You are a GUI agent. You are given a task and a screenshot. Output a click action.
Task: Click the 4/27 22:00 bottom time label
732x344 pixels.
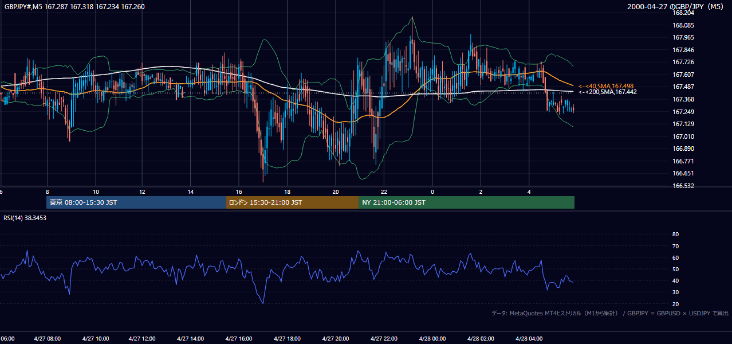click(384, 338)
